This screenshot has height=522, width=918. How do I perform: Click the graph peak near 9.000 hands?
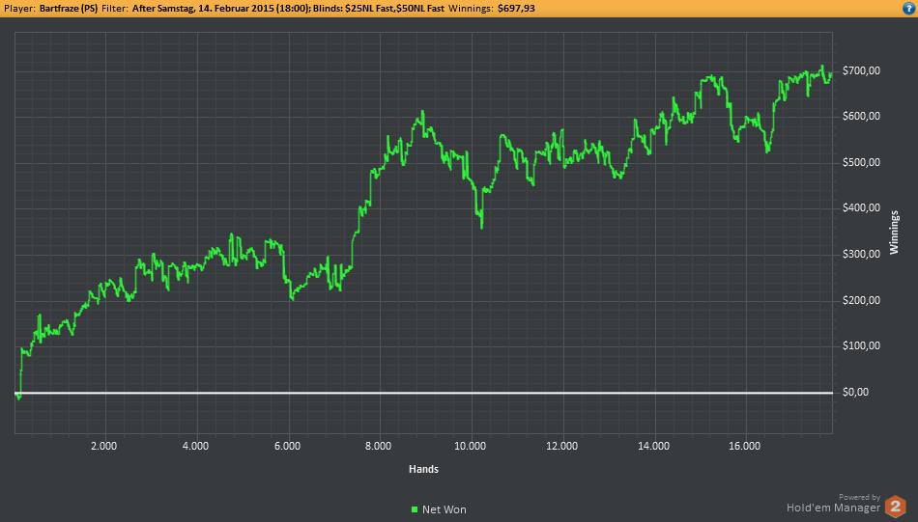pos(422,112)
